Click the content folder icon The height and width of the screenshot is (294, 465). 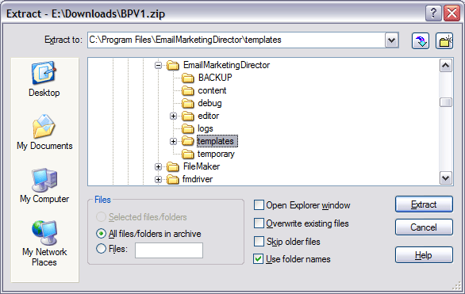coord(188,90)
